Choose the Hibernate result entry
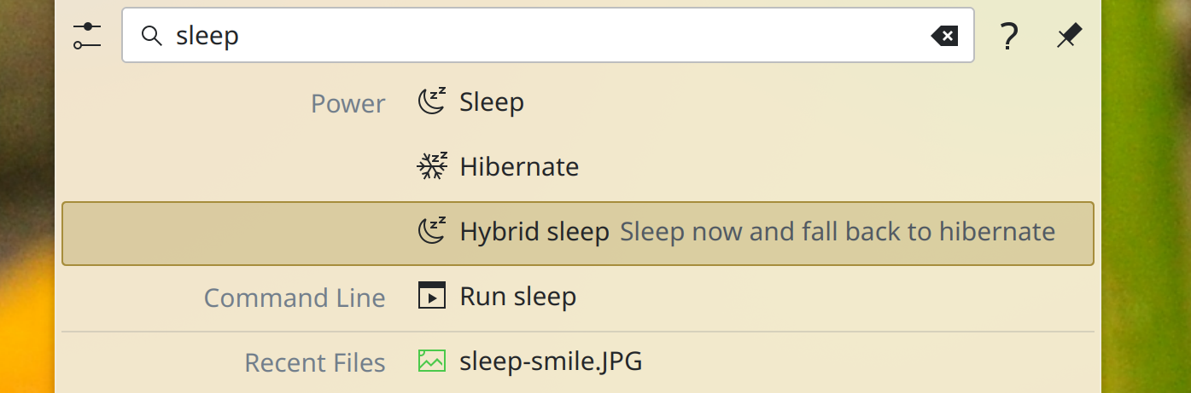Image resolution: width=1191 pixels, height=393 pixels. pyautogui.click(x=519, y=166)
